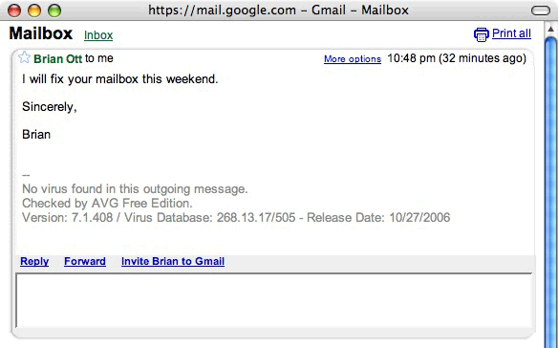Focus the quick reply text box
558x348 pixels.
coord(273,300)
